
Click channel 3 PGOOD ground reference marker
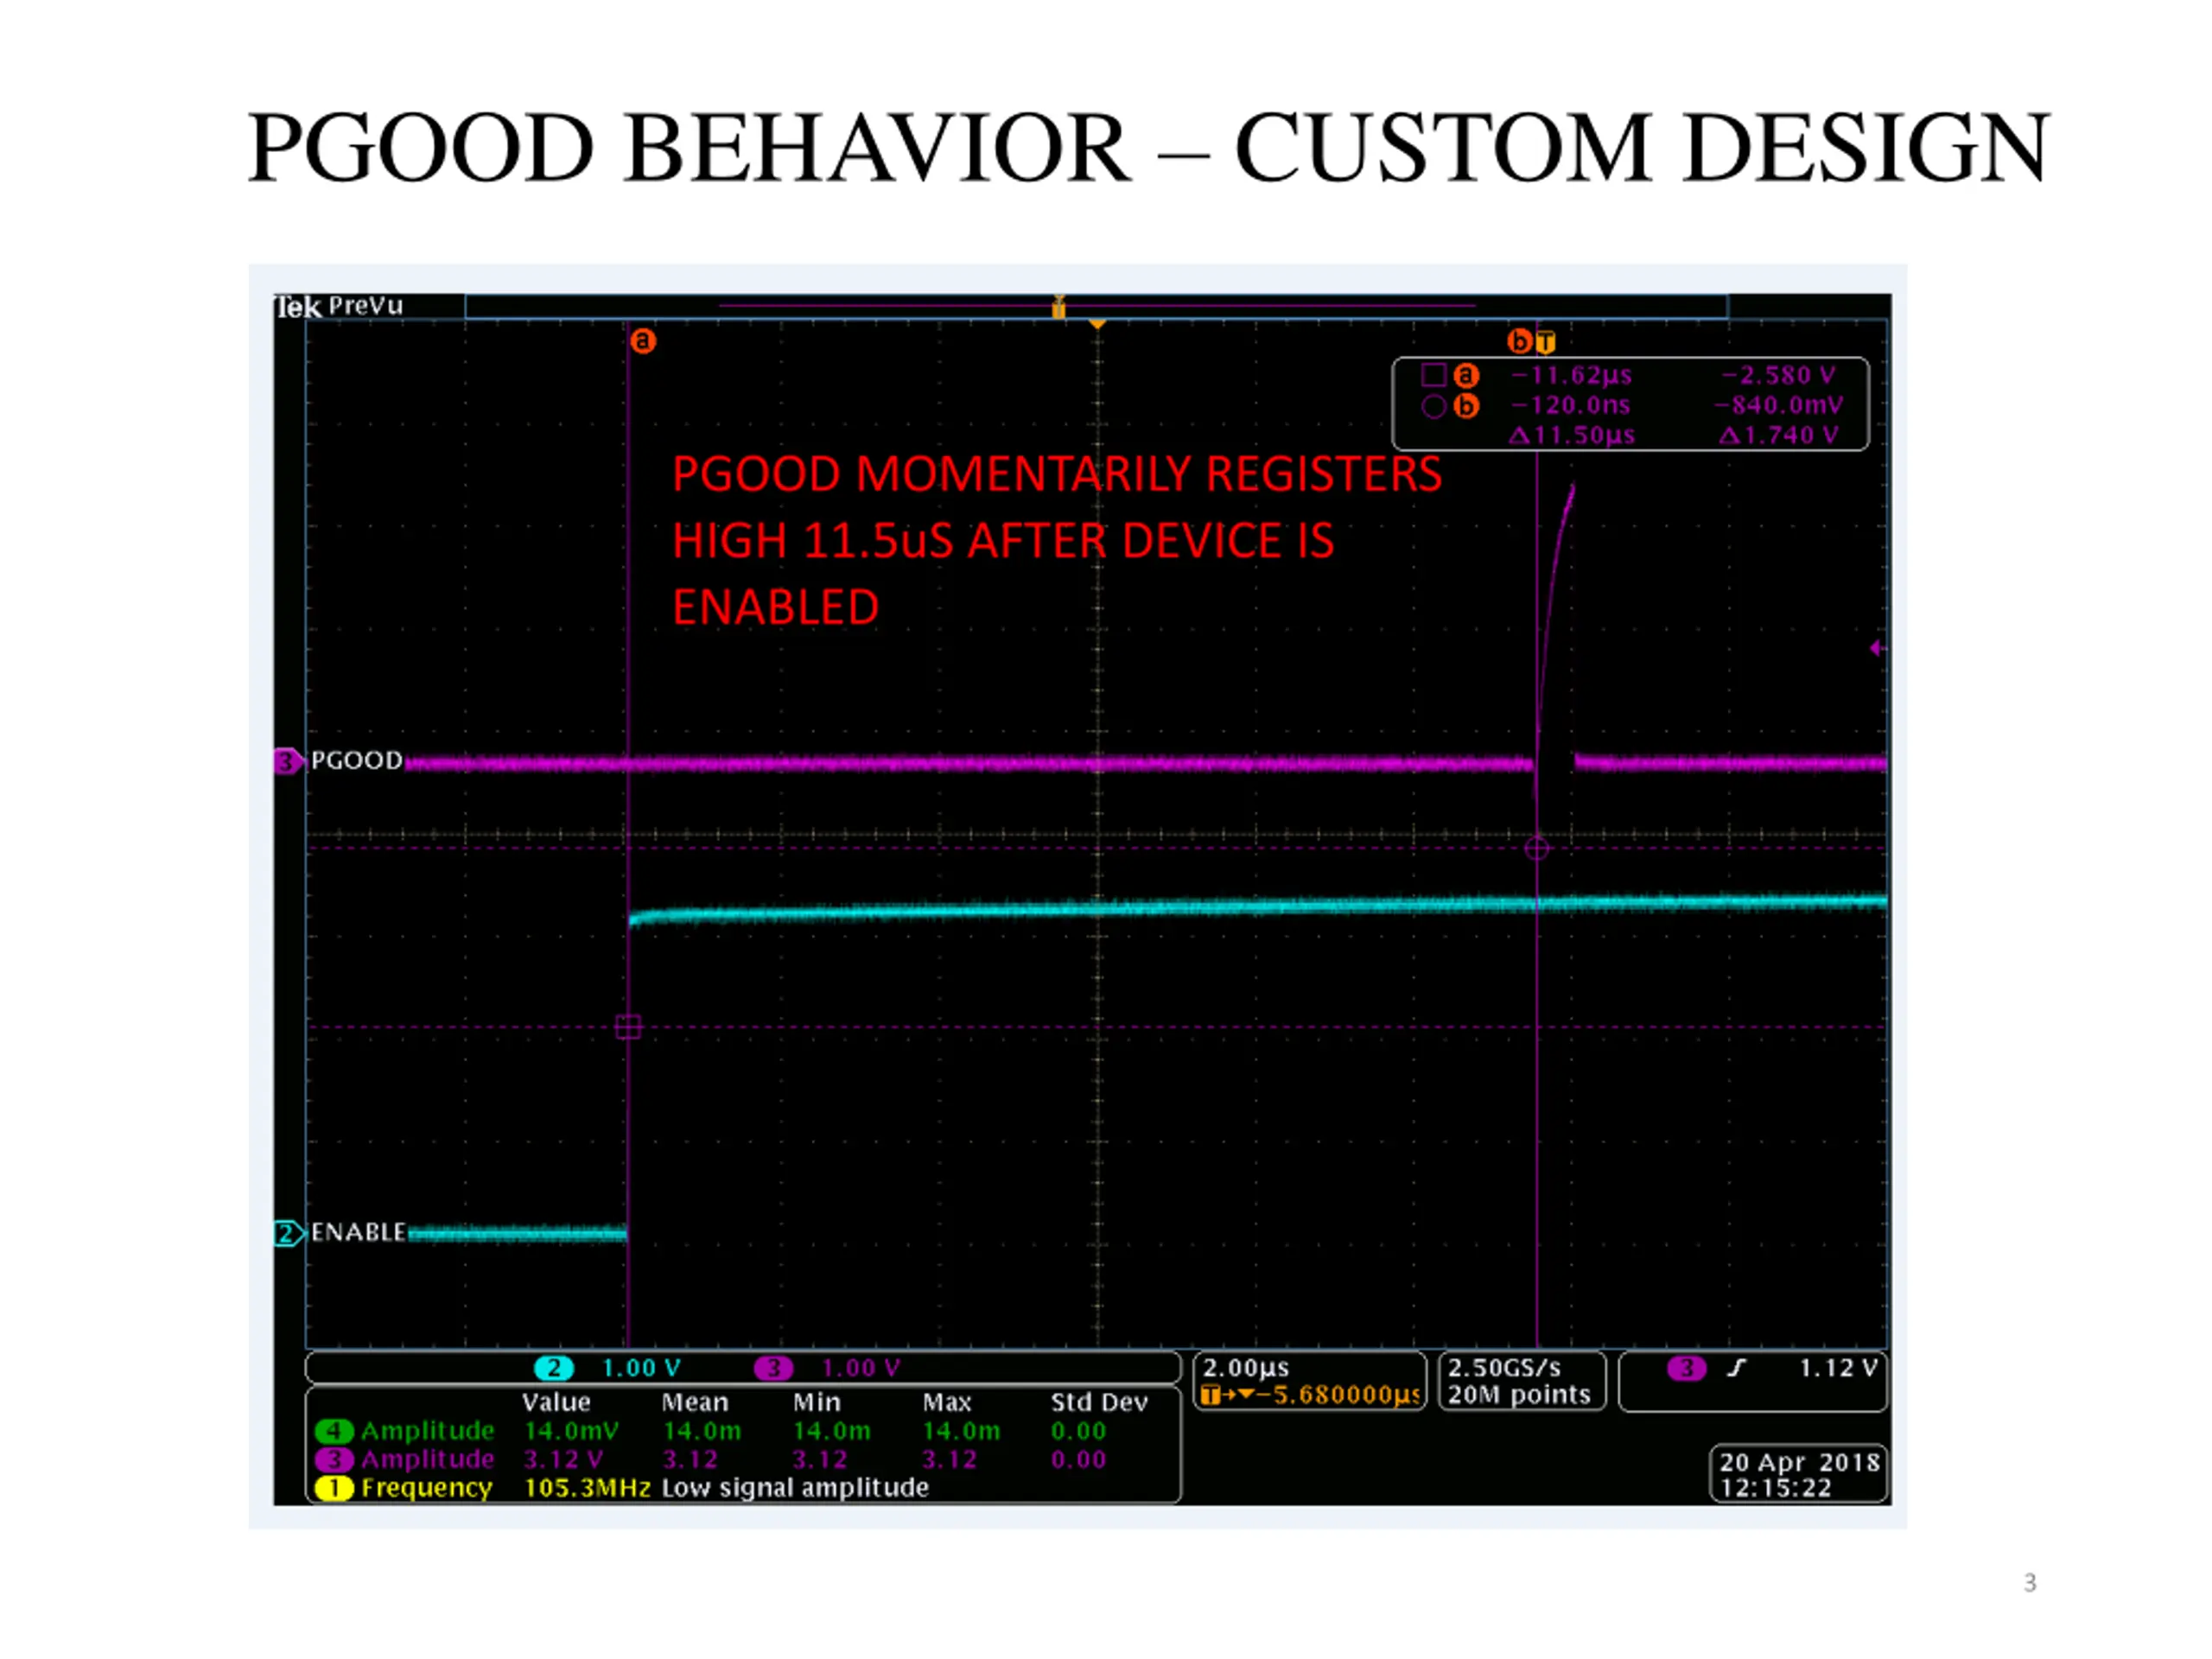[287, 761]
